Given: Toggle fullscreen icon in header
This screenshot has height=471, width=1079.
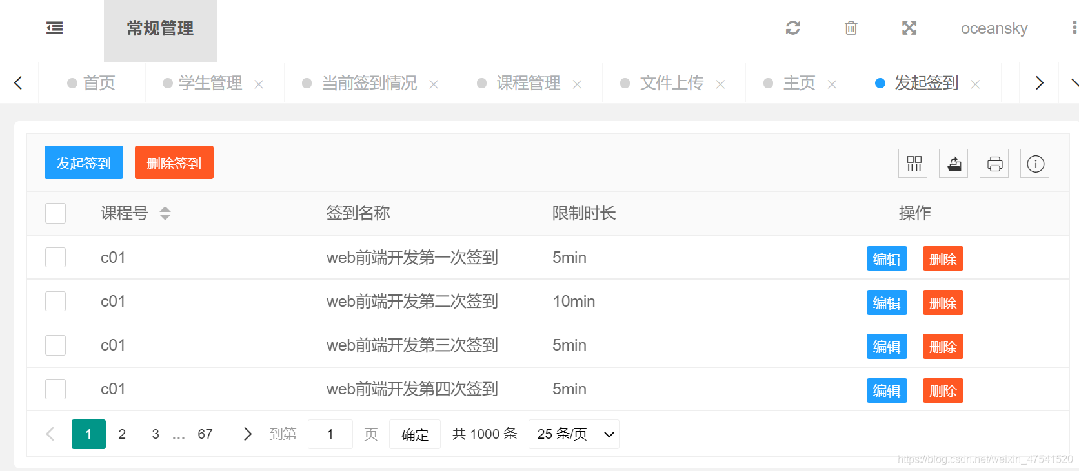Looking at the screenshot, I should 909,28.
